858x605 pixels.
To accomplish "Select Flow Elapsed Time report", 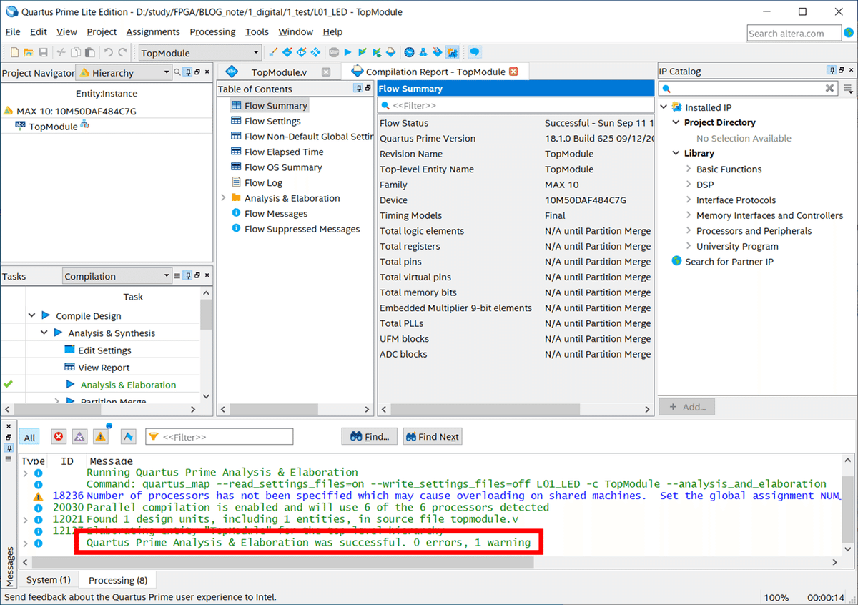I will pyautogui.click(x=284, y=152).
